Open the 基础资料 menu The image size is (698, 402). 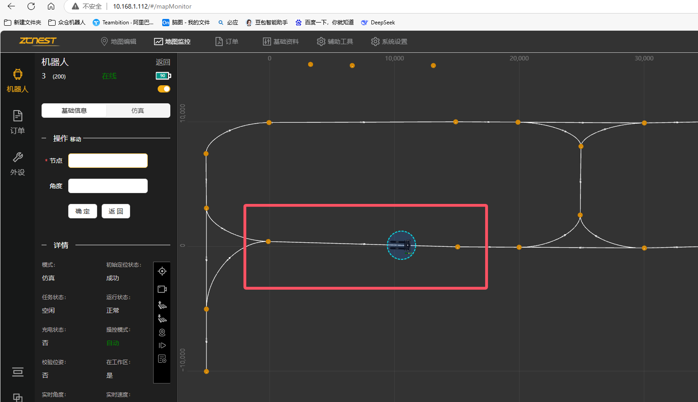pyautogui.click(x=281, y=42)
